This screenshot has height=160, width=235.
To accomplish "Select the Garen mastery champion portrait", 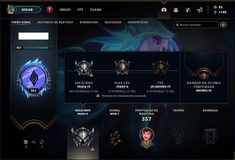I will click(147, 135).
